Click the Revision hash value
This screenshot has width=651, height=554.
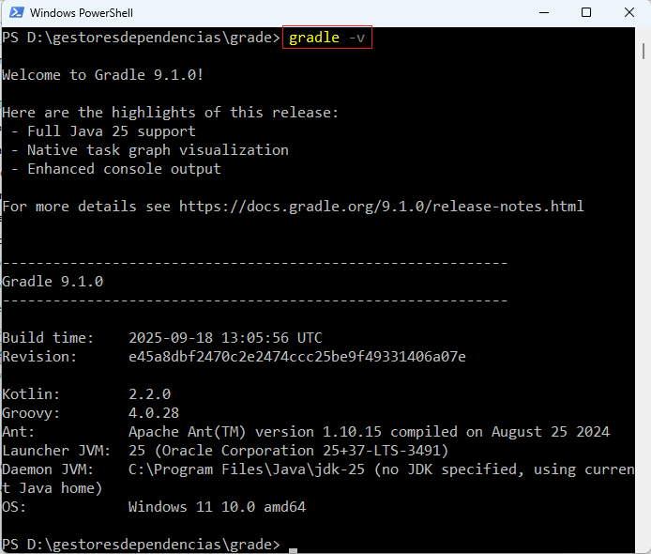coord(296,357)
